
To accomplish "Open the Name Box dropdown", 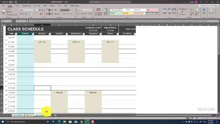I will (11, 21).
